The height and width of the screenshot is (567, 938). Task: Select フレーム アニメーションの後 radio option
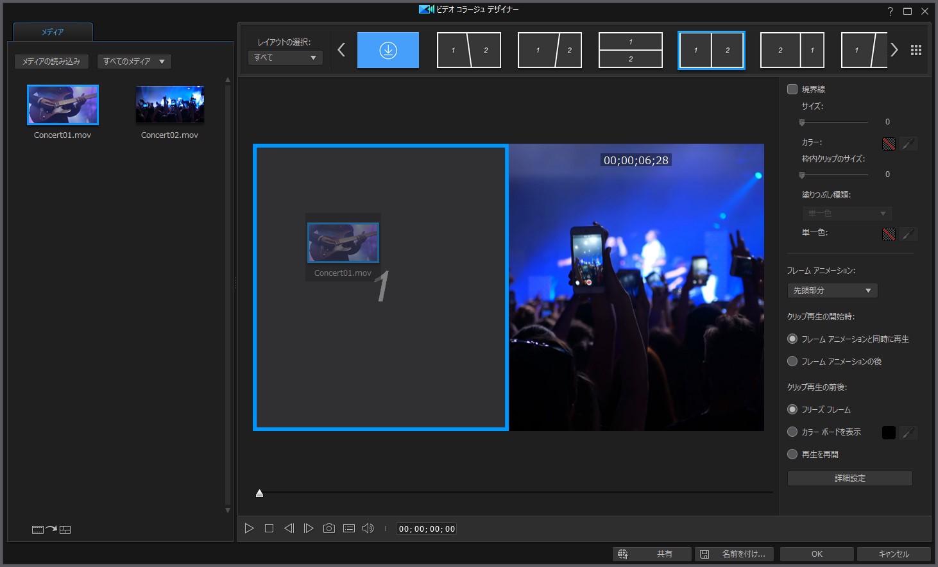(792, 361)
